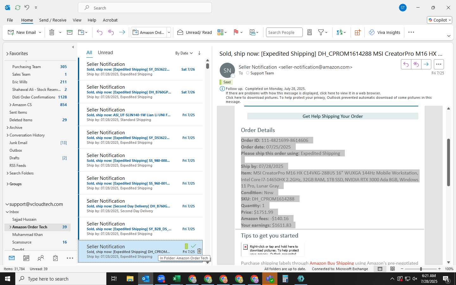Switch to Reading view in status bar
456x285 pixels.
(x=392, y=269)
